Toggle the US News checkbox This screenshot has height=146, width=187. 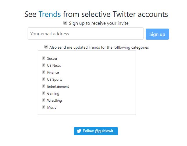44,65
